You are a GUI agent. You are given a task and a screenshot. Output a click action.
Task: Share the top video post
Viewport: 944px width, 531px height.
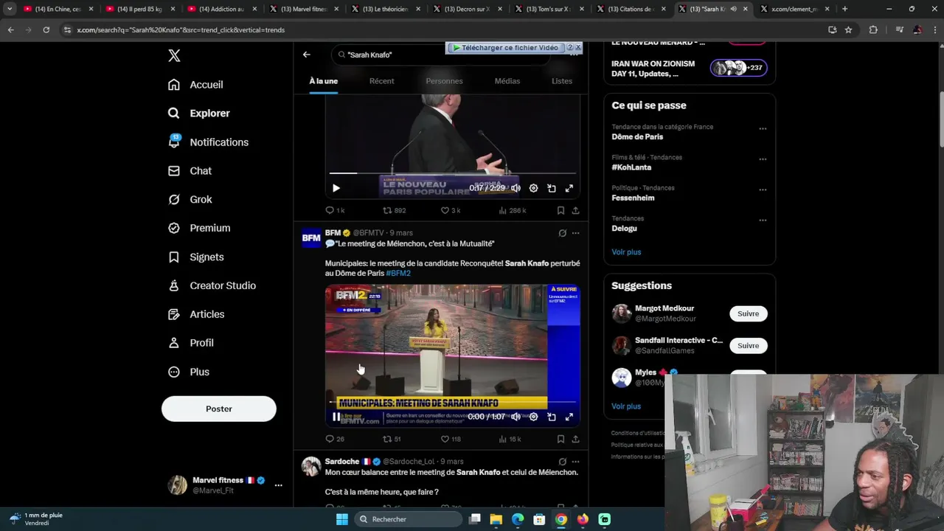575,210
